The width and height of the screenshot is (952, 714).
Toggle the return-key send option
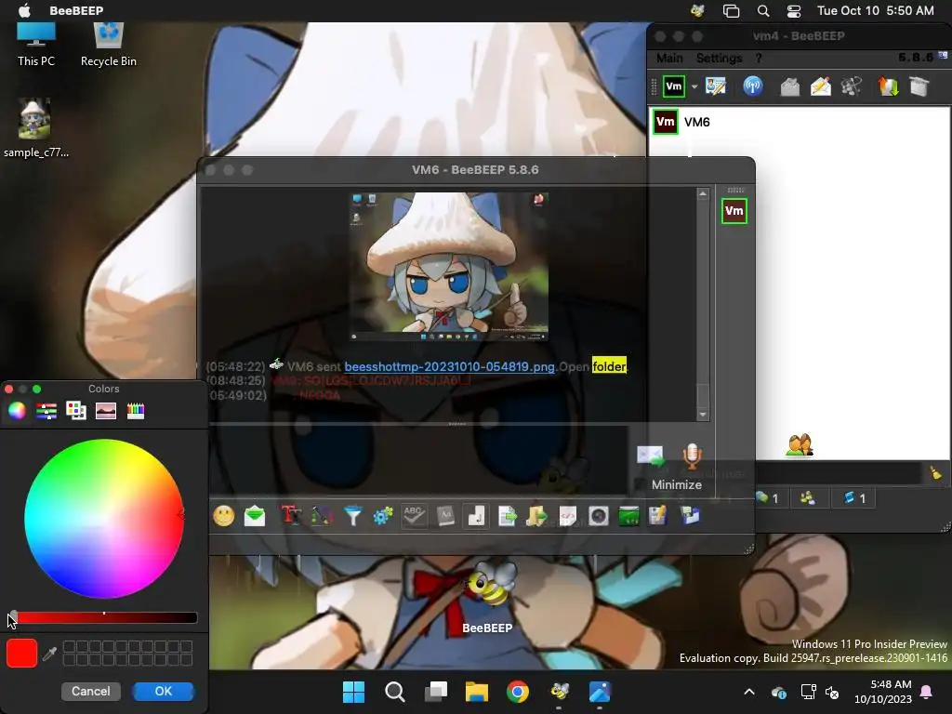point(476,516)
